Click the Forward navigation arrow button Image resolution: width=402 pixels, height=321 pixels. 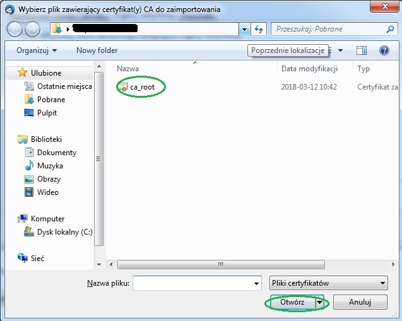[x=33, y=29]
